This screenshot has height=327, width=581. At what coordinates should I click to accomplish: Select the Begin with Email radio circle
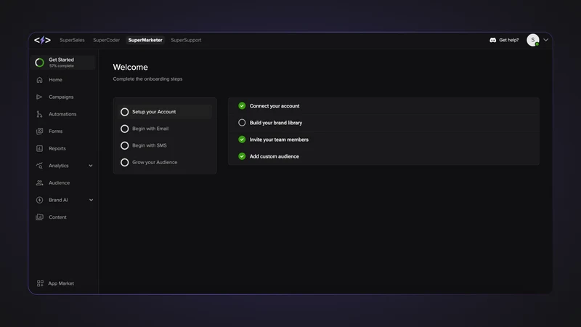(x=124, y=129)
